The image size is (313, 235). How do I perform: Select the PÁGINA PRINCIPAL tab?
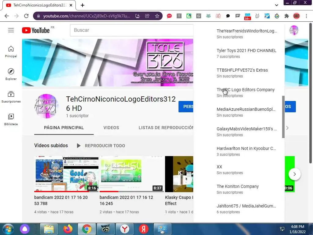click(x=64, y=128)
